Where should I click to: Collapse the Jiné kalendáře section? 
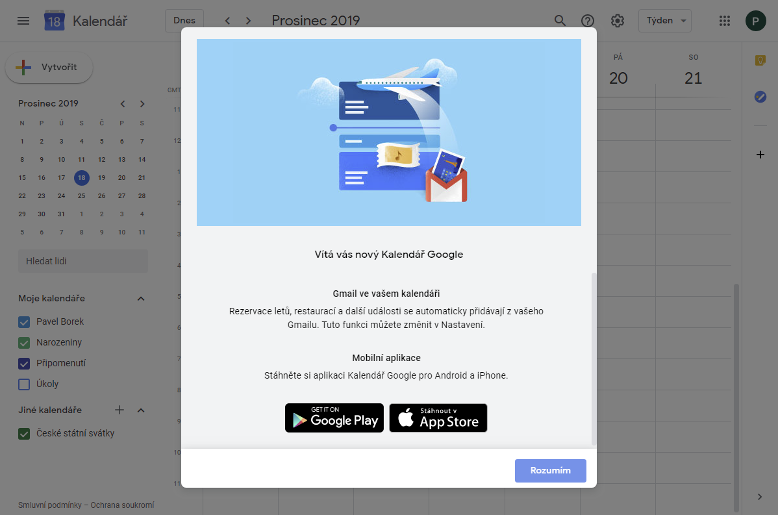141,410
